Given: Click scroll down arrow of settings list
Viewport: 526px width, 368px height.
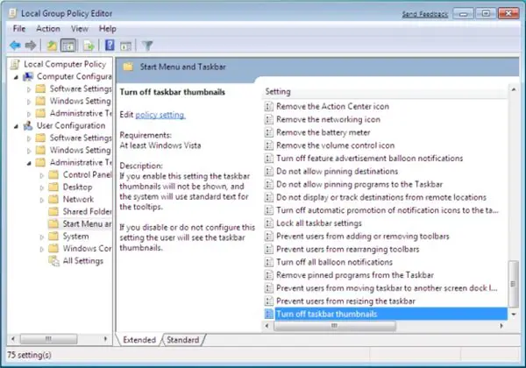Looking at the screenshot, I should click(513, 315).
